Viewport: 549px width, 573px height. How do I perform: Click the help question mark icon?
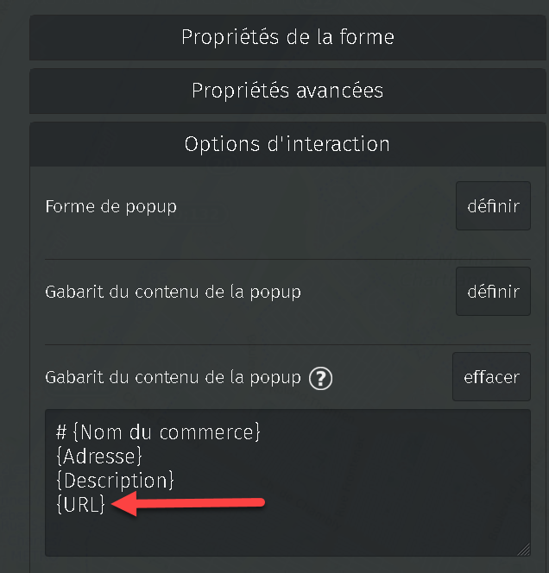pos(320,378)
